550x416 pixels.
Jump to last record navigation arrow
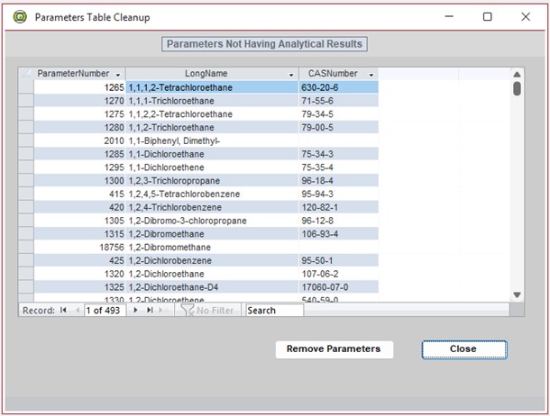point(150,310)
